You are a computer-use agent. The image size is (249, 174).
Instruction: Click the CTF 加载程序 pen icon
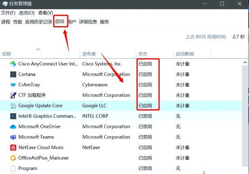tap(13, 95)
